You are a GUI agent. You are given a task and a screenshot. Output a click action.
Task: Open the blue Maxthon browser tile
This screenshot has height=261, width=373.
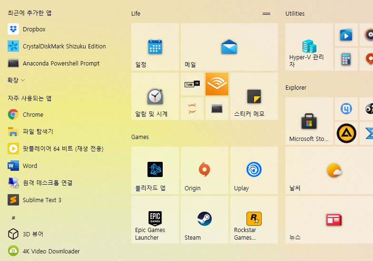click(346, 109)
